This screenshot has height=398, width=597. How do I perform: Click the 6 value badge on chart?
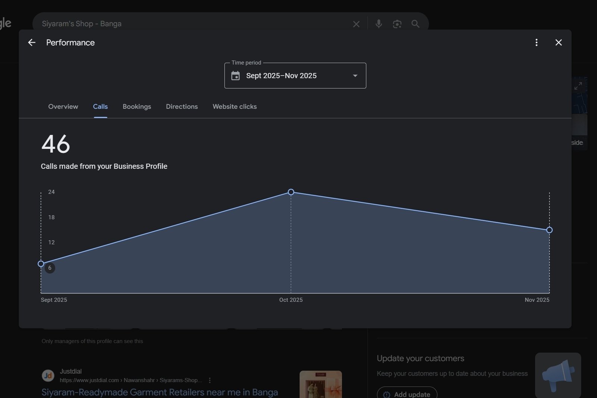click(x=50, y=268)
